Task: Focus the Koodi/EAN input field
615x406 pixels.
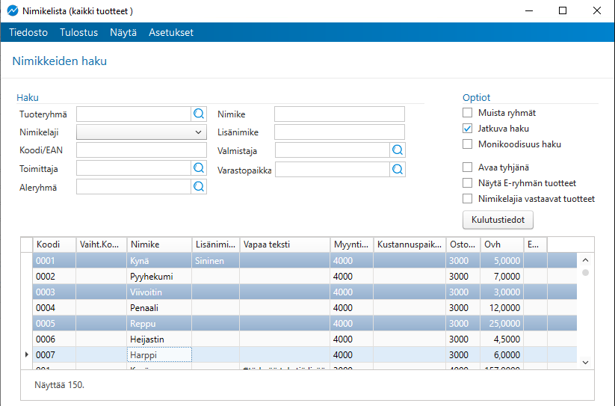Action: tap(141, 150)
